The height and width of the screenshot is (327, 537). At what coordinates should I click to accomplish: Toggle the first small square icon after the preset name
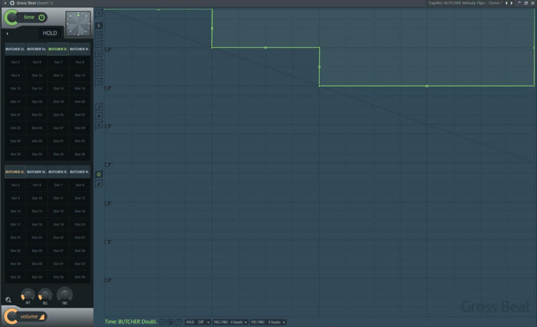pyautogui.click(x=163, y=322)
